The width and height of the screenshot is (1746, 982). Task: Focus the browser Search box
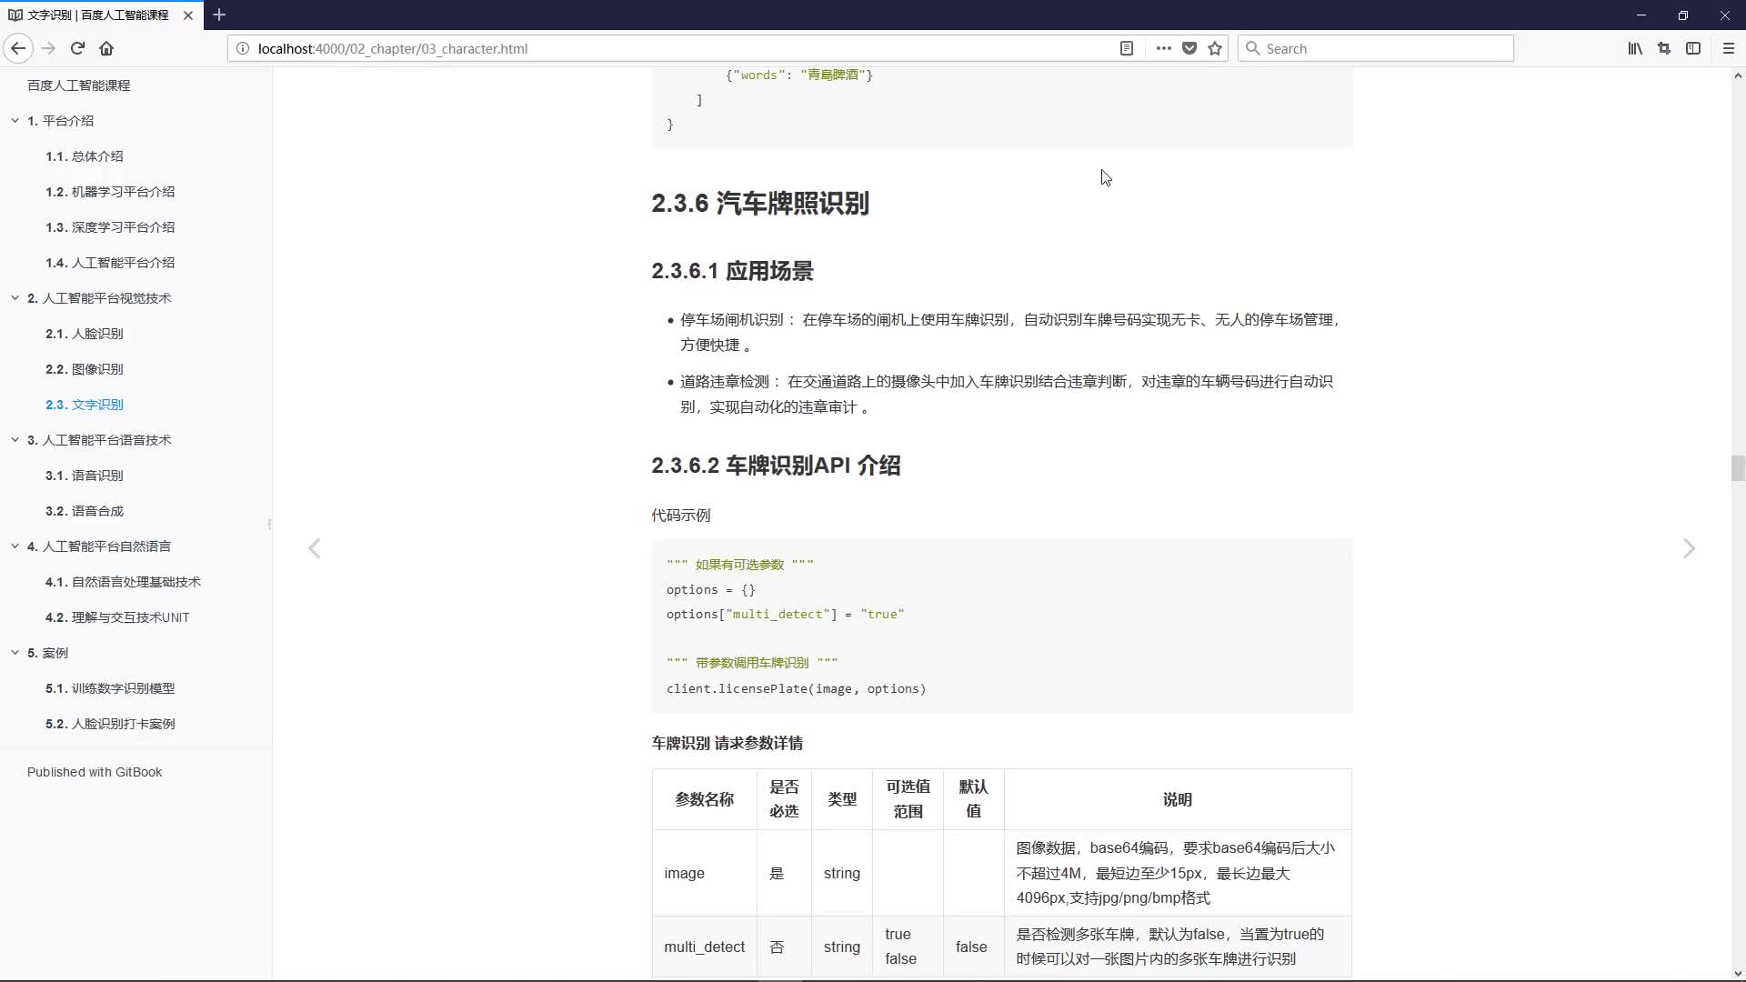tap(1375, 48)
